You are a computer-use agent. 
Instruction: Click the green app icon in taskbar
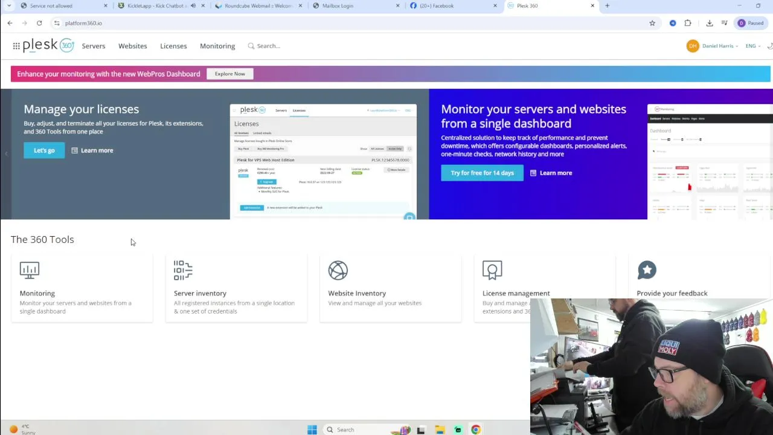[458, 430]
